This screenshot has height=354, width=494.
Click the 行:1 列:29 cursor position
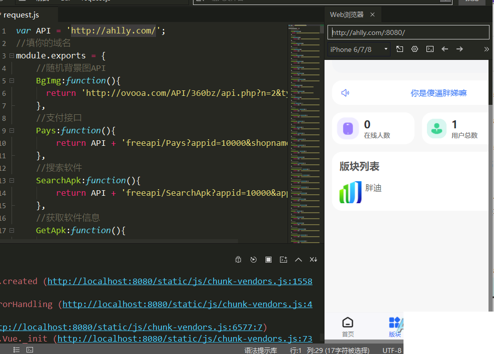[x=329, y=350]
